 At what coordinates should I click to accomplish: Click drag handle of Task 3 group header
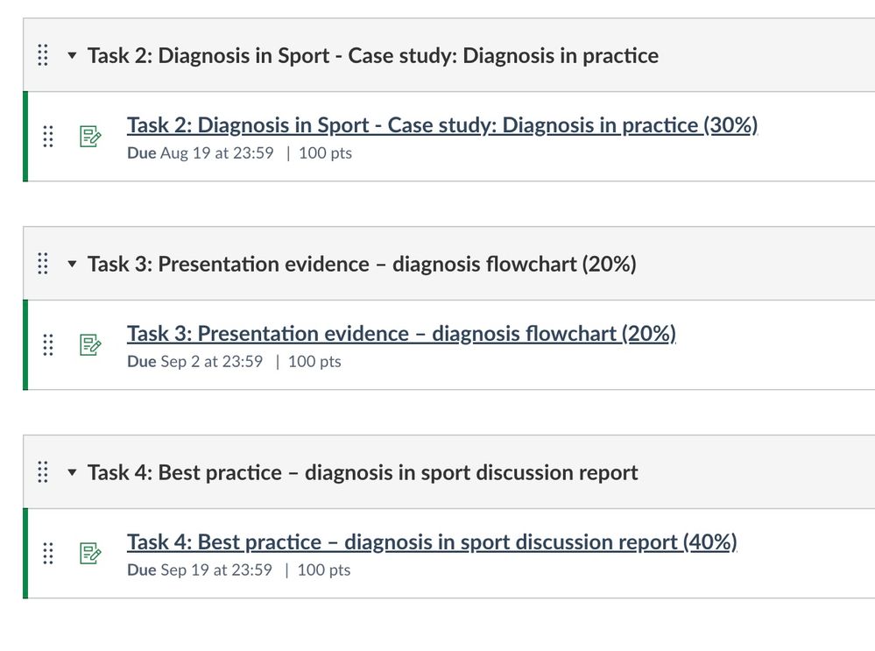(x=42, y=264)
